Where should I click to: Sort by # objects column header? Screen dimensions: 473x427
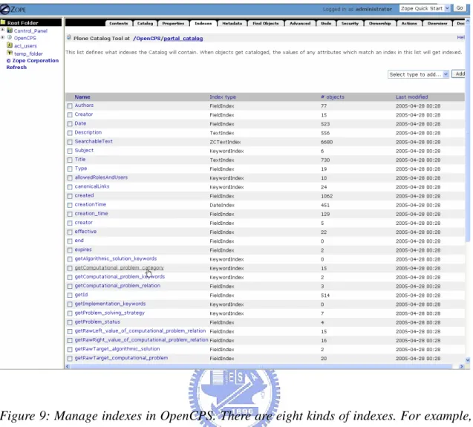(x=333, y=97)
